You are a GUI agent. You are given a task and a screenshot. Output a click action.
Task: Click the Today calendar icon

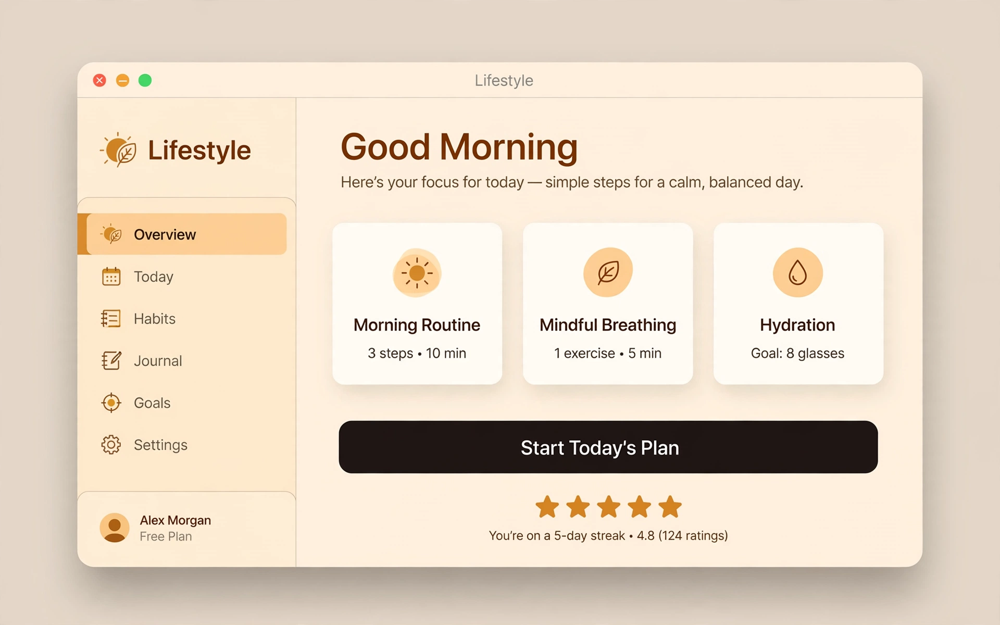pos(111,277)
